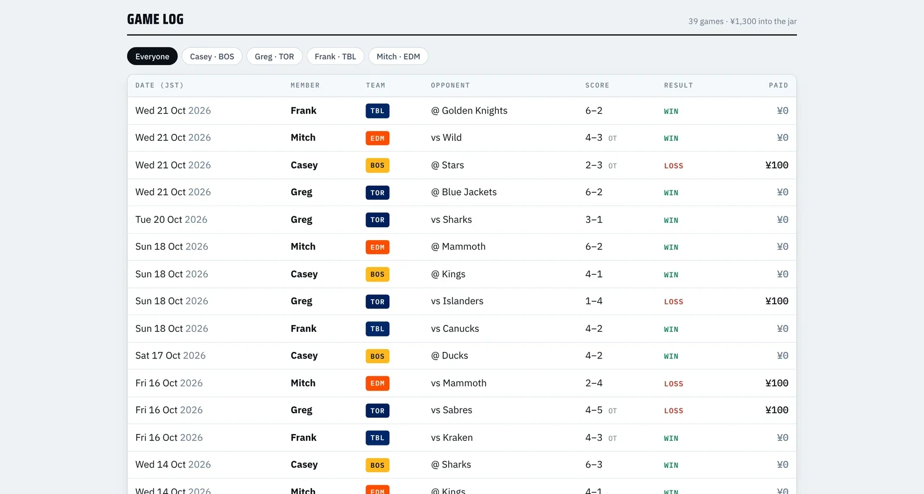Screen dimensions: 924x494
Task: Click EDM badge in @ Mammoth row
Action: pos(378,247)
